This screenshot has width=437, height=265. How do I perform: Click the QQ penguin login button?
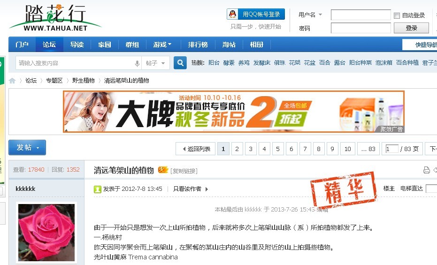coord(256,15)
